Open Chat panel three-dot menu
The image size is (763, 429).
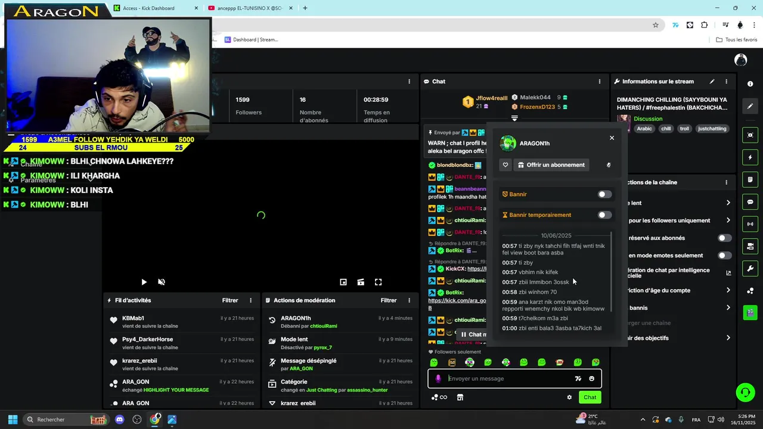tap(600, 82)
